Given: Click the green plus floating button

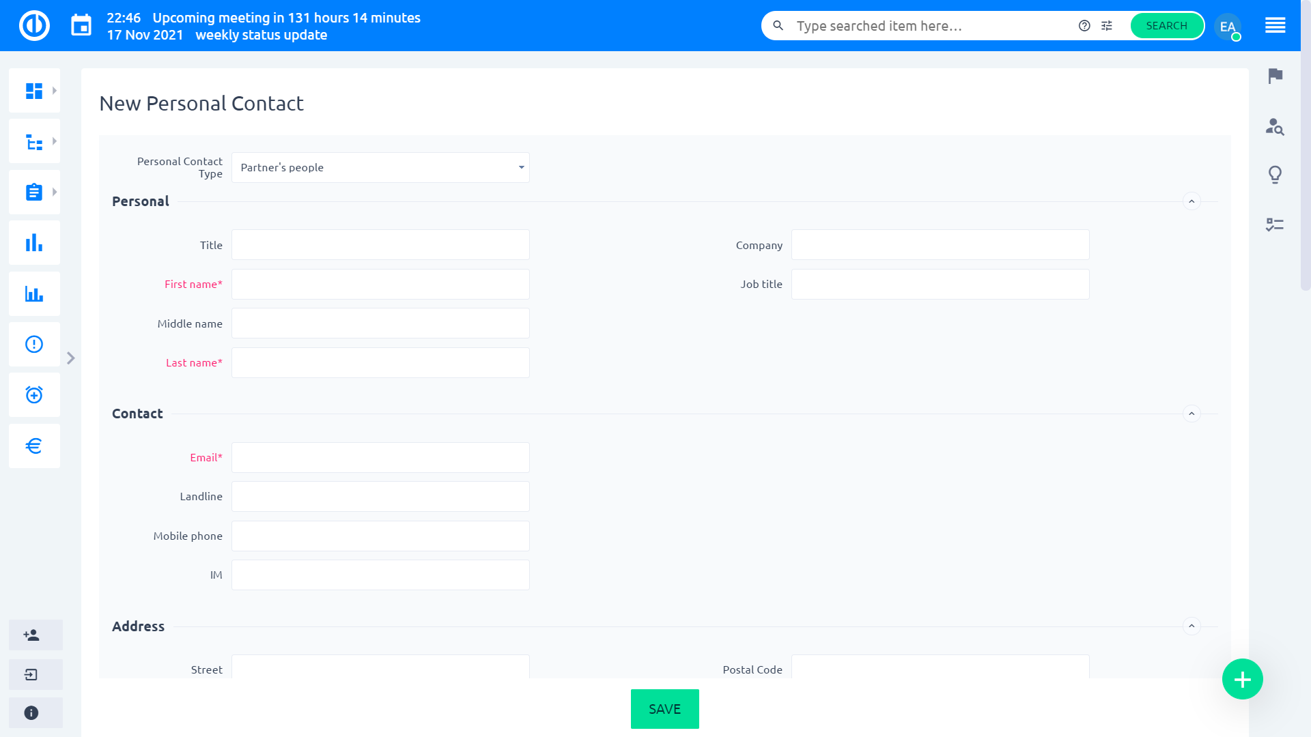Looking at the screenshot, I should click(1242, 679).
